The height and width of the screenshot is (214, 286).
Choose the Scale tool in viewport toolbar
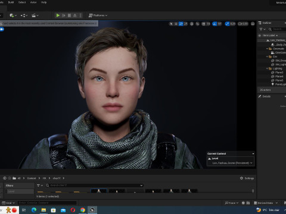click(186, 24)
